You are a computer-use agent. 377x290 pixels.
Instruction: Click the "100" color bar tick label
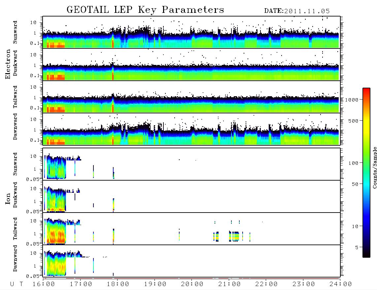pyautogui.click(x=353, y=163)
